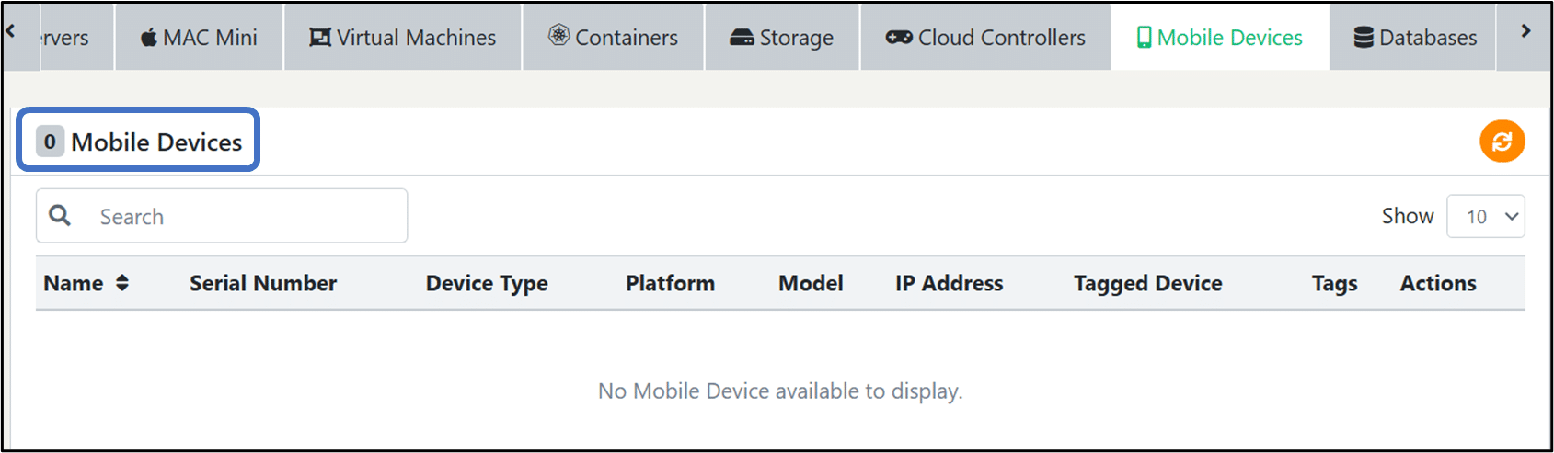Screen dimensions: 1554x453
Task: Open the Show entries dropdown
Action: (1485, 217)
